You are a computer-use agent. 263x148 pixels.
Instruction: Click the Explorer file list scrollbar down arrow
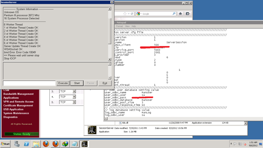coord(245,123)
